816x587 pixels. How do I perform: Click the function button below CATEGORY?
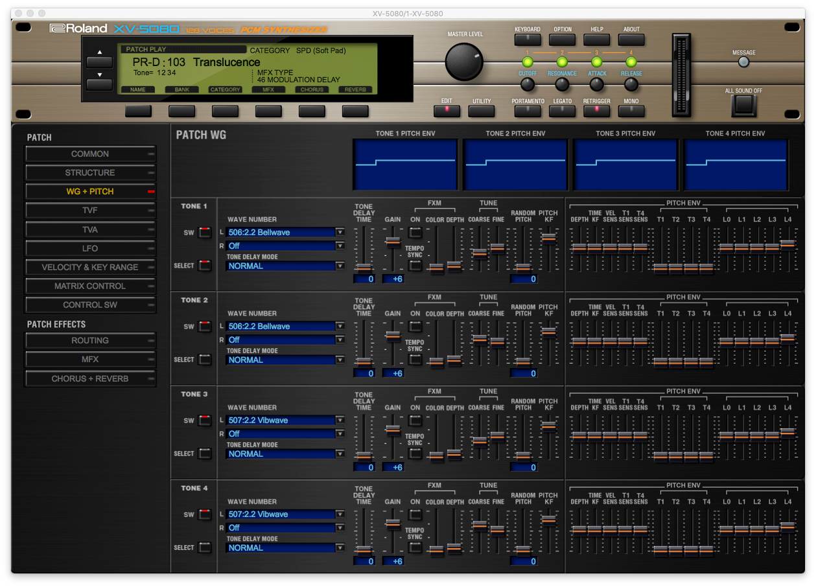pos(225,111)
